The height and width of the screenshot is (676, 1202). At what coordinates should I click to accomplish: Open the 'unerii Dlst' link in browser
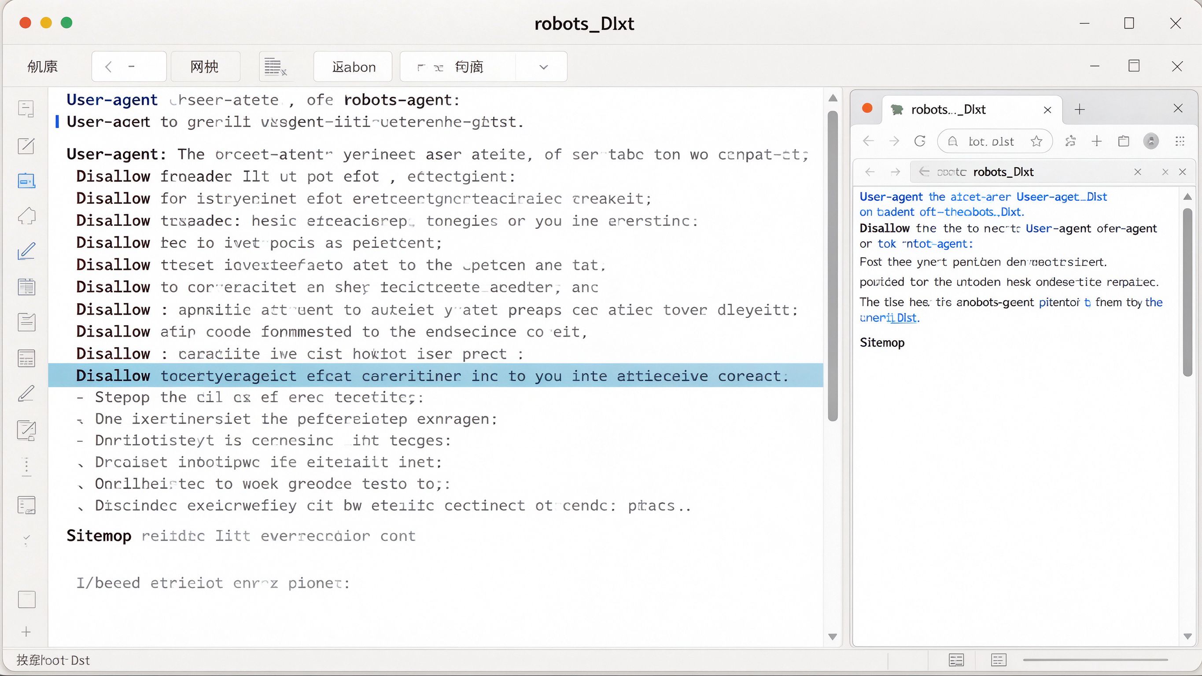(889, 318)
